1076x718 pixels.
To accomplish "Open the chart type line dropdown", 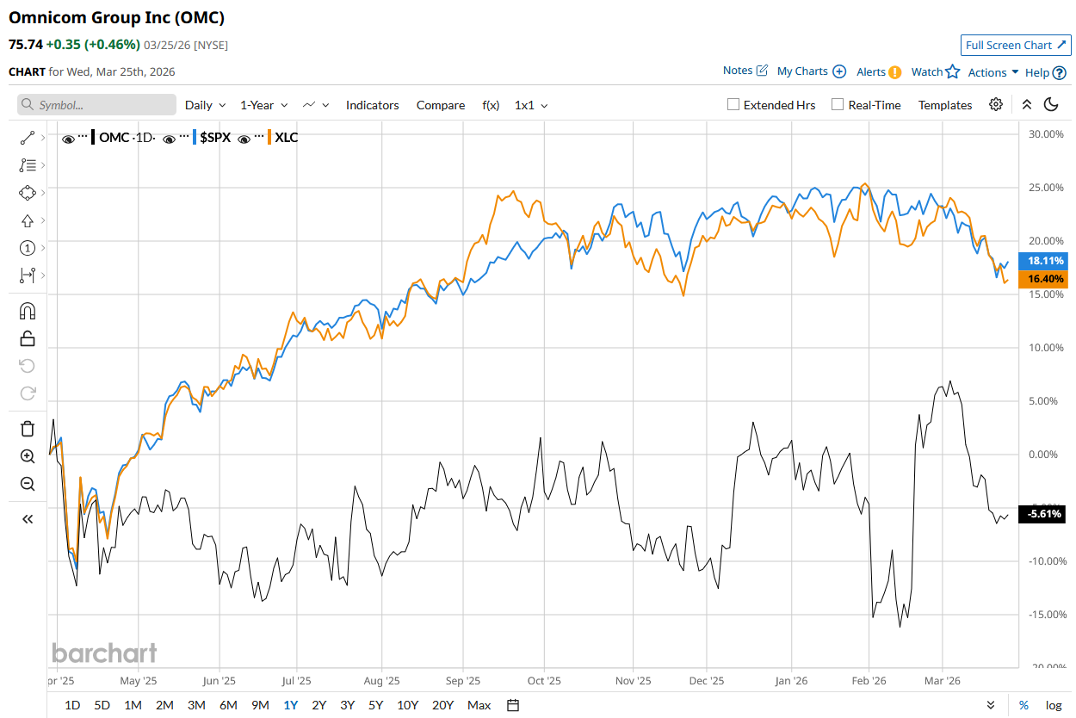I will pos(315,105).
